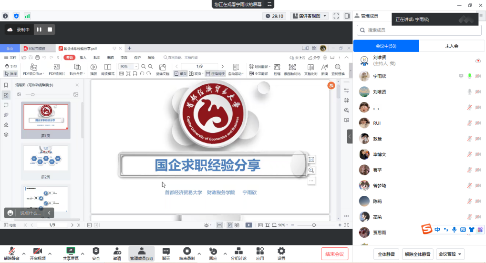Open the 演讲者视图 view dropdown
This screenshot has width=486, height=263.
tap(310, 16)
